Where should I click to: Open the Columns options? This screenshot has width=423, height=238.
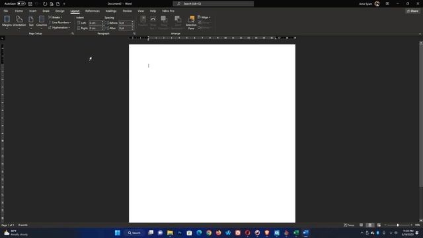42,22
